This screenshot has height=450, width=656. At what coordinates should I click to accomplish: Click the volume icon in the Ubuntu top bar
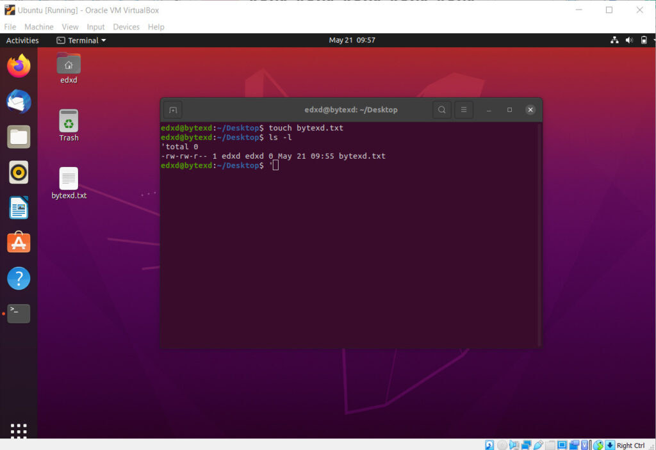pyautogui.click(x=628, y=40)
